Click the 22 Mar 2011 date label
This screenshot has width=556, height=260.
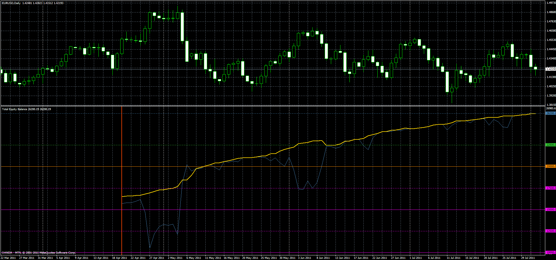(x=8, y=258)
